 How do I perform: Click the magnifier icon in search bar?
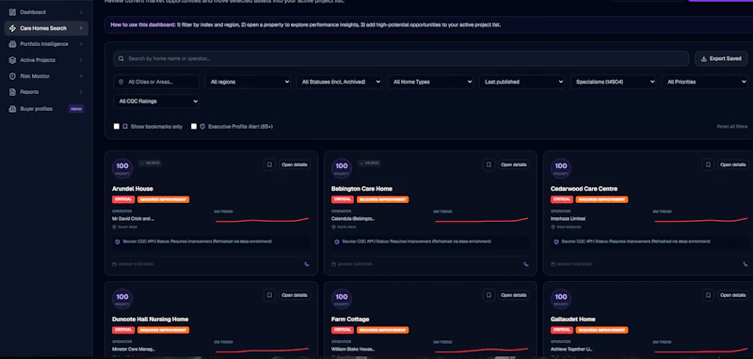[121, 58]
